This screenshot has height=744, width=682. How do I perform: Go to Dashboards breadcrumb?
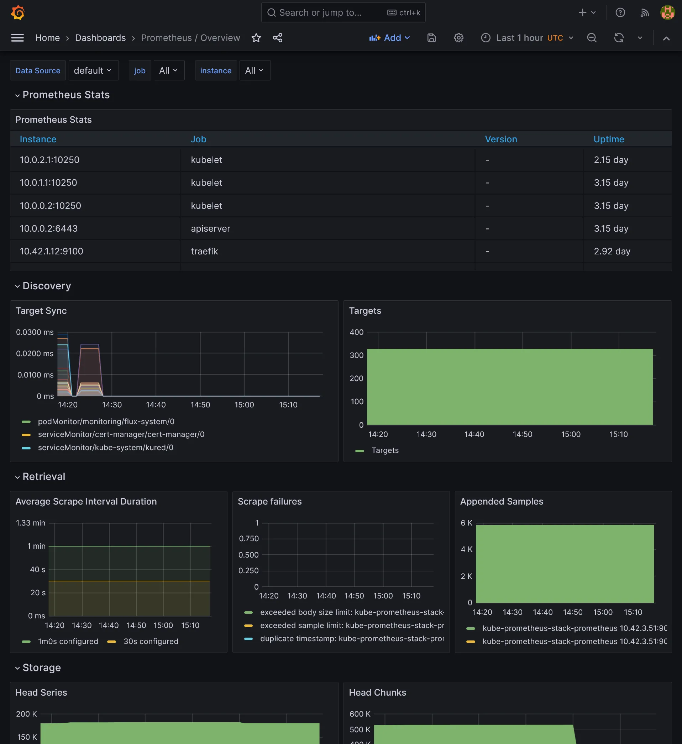[x=100, y=38]
